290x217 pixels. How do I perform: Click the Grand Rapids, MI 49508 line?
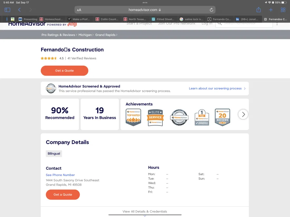click(x=63, y=185)
